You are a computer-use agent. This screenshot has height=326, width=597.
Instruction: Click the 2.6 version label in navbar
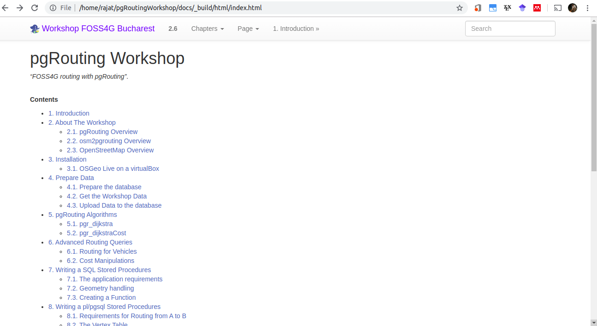click(x=173, y=28)
